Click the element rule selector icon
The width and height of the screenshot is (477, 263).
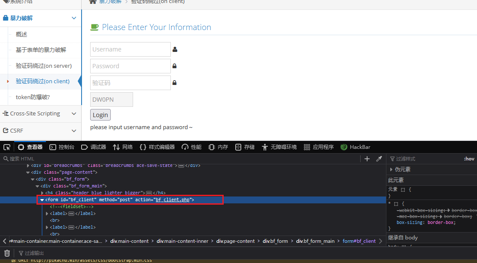(403, 190)
